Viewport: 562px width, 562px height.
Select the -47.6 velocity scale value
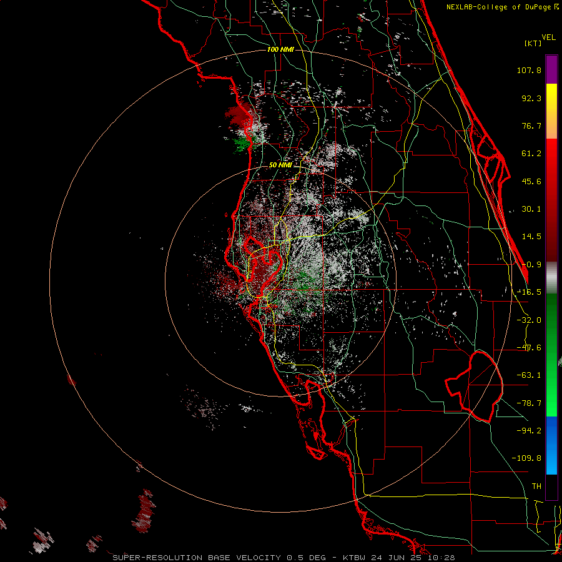pos(529,348)
